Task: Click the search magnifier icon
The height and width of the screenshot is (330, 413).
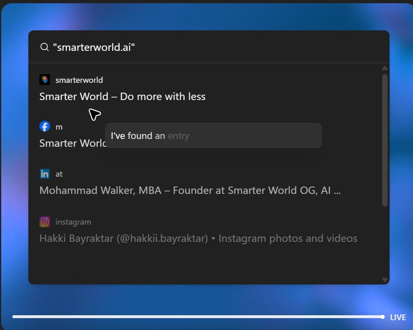Action: tap(44, 47)
